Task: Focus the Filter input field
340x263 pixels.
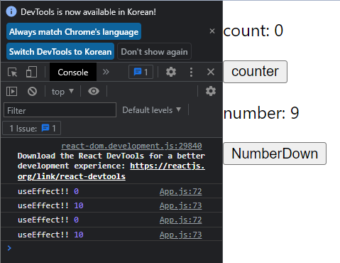Action: (x=60, y=110)
